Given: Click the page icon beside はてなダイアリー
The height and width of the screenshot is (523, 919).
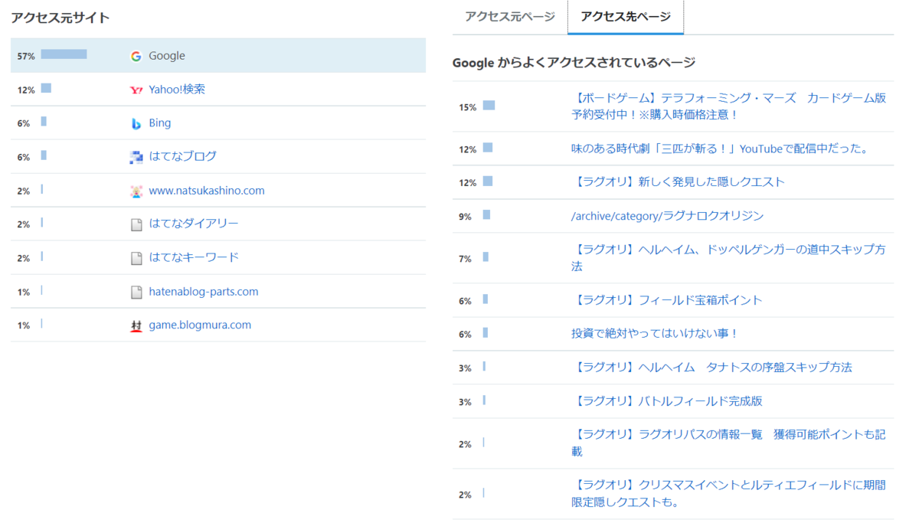Looking at the screenshot, I should coord(136,224).
